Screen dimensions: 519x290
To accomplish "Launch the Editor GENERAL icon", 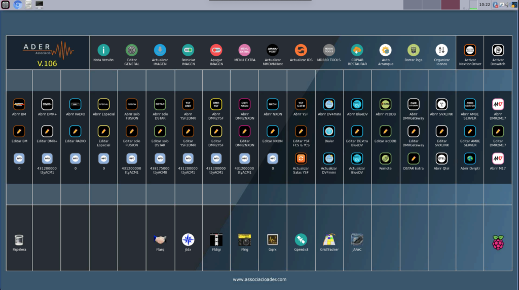I will (x=132, y=50).
